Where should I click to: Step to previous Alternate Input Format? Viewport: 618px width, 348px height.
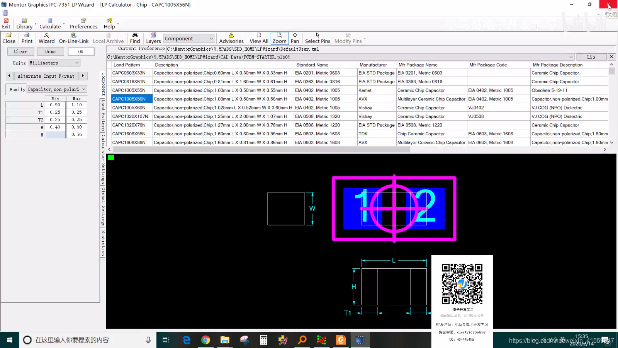10,76
